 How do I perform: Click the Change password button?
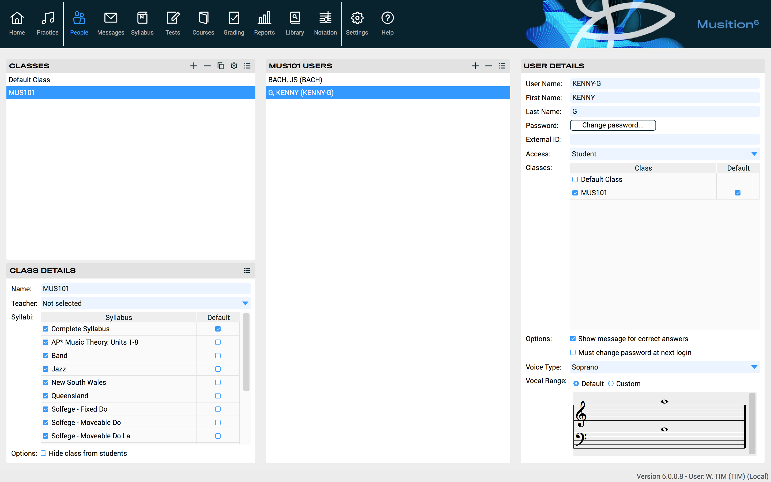[612, 125]
